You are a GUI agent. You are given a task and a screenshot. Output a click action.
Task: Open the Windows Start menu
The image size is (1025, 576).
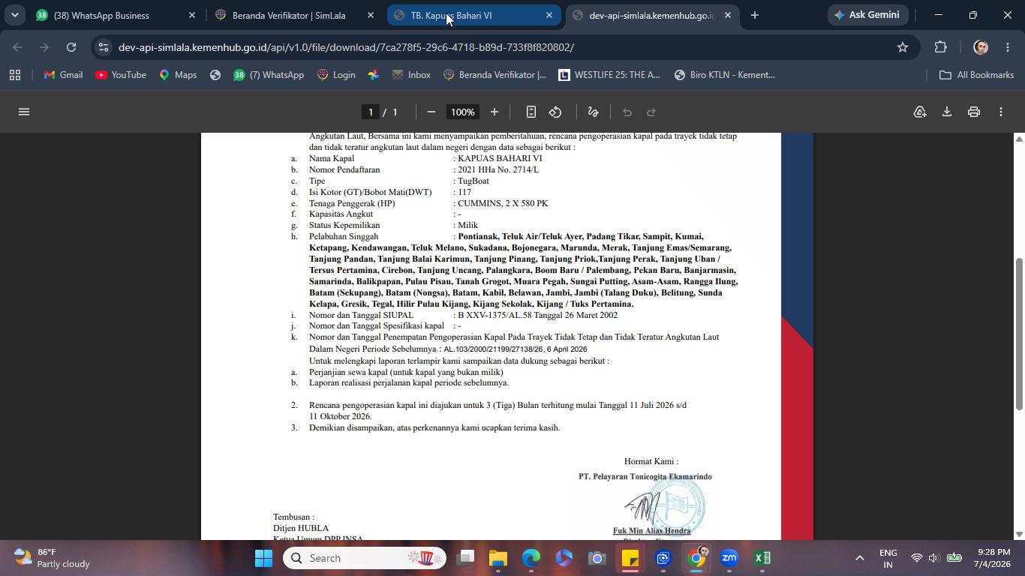click(x=263, y=558)
